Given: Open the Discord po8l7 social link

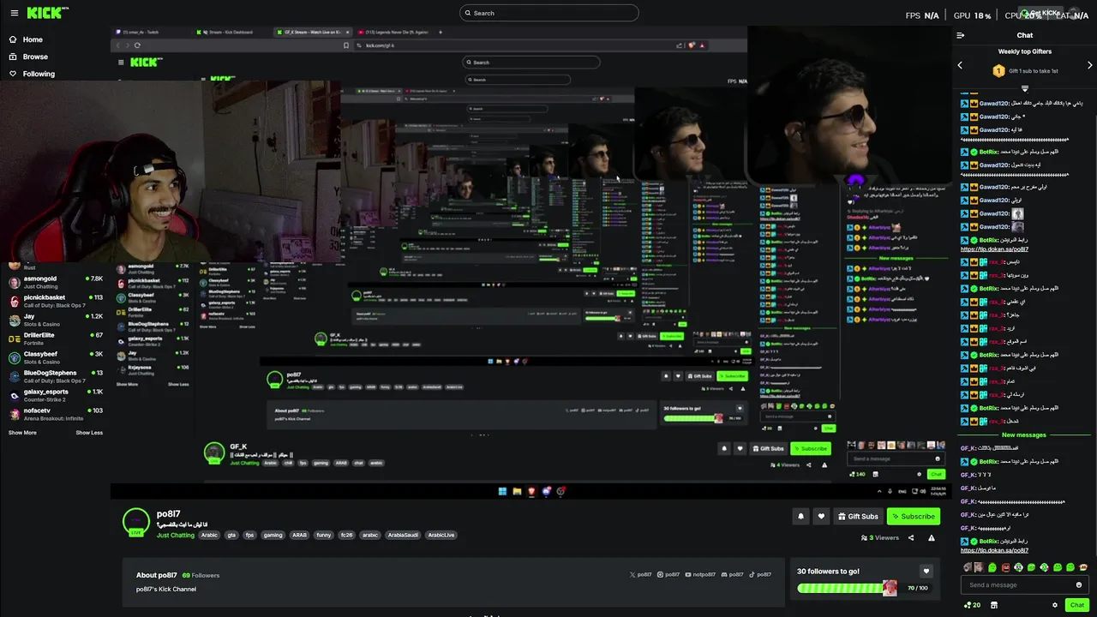Looking at the screenshot, I should [x=732, y=575].
